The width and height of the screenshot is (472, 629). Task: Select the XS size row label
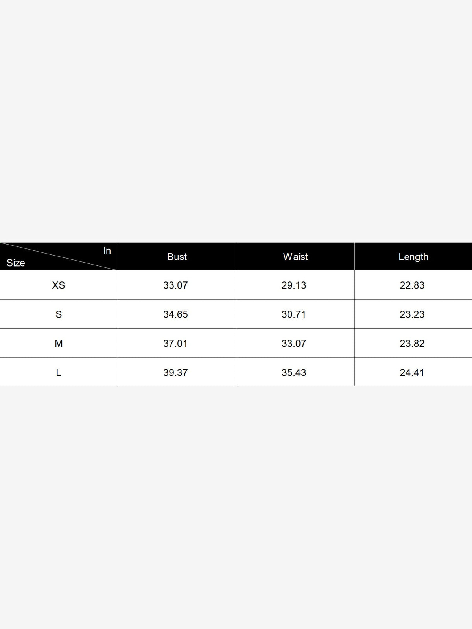tap(59, 285)
